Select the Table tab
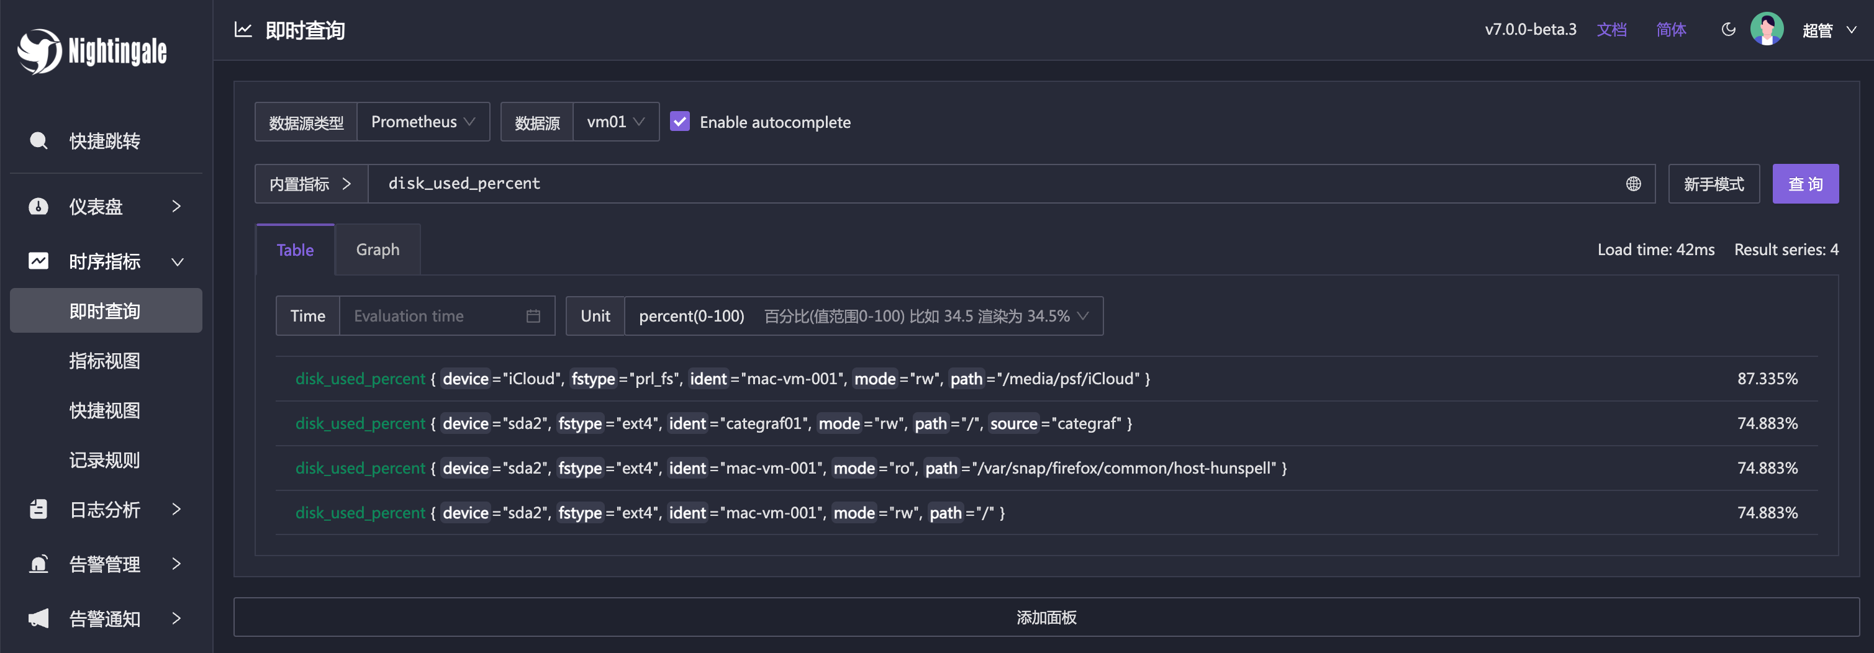 point(294,250)
